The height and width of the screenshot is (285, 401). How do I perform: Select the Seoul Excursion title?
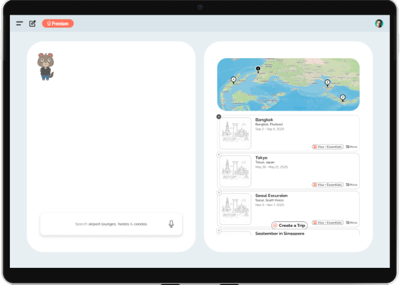tap(272, 196)
